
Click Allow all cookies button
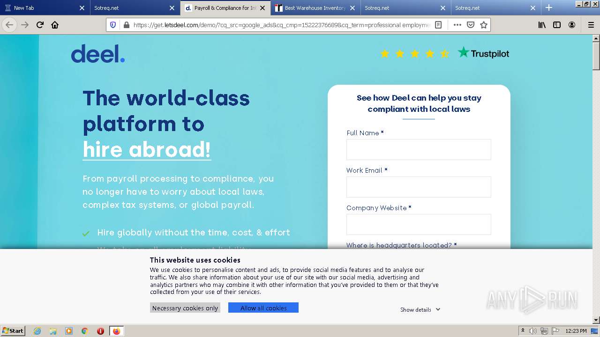pos(263,308)
